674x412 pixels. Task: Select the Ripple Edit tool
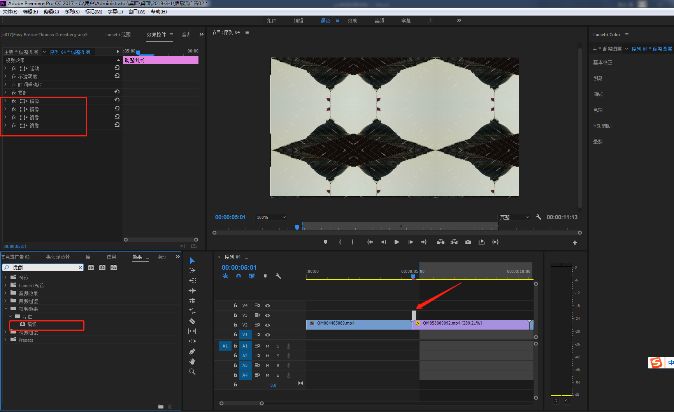pos(192,281)
